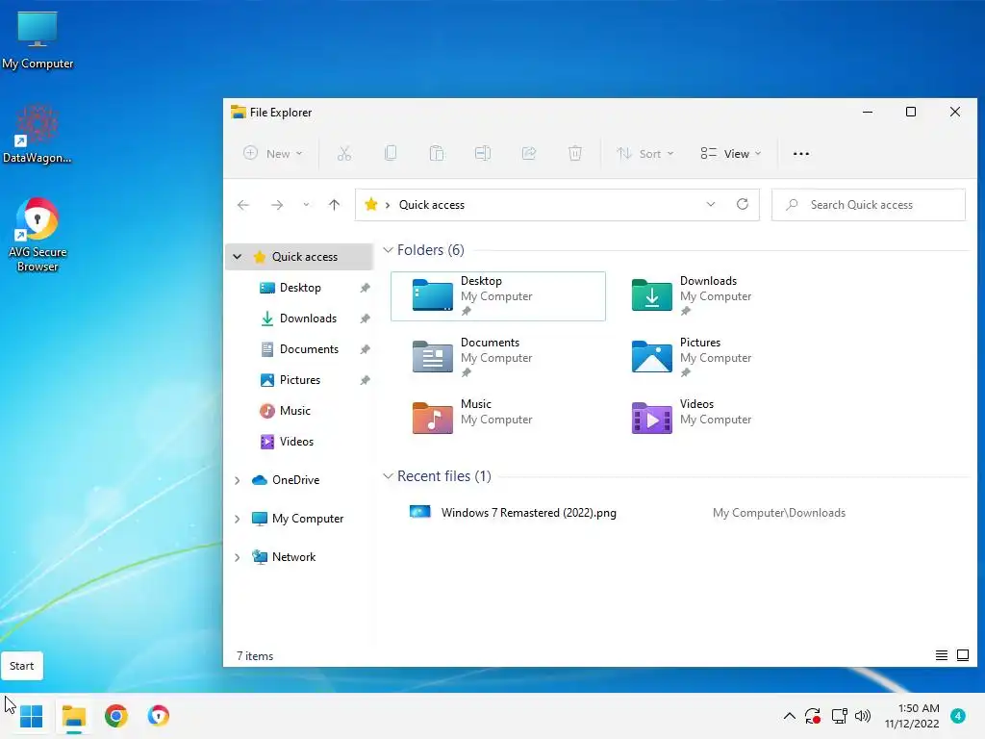Viewport: 985px width, 739px height.
Task: Select Downloads in the navigation pane
Action: (308, 319)
